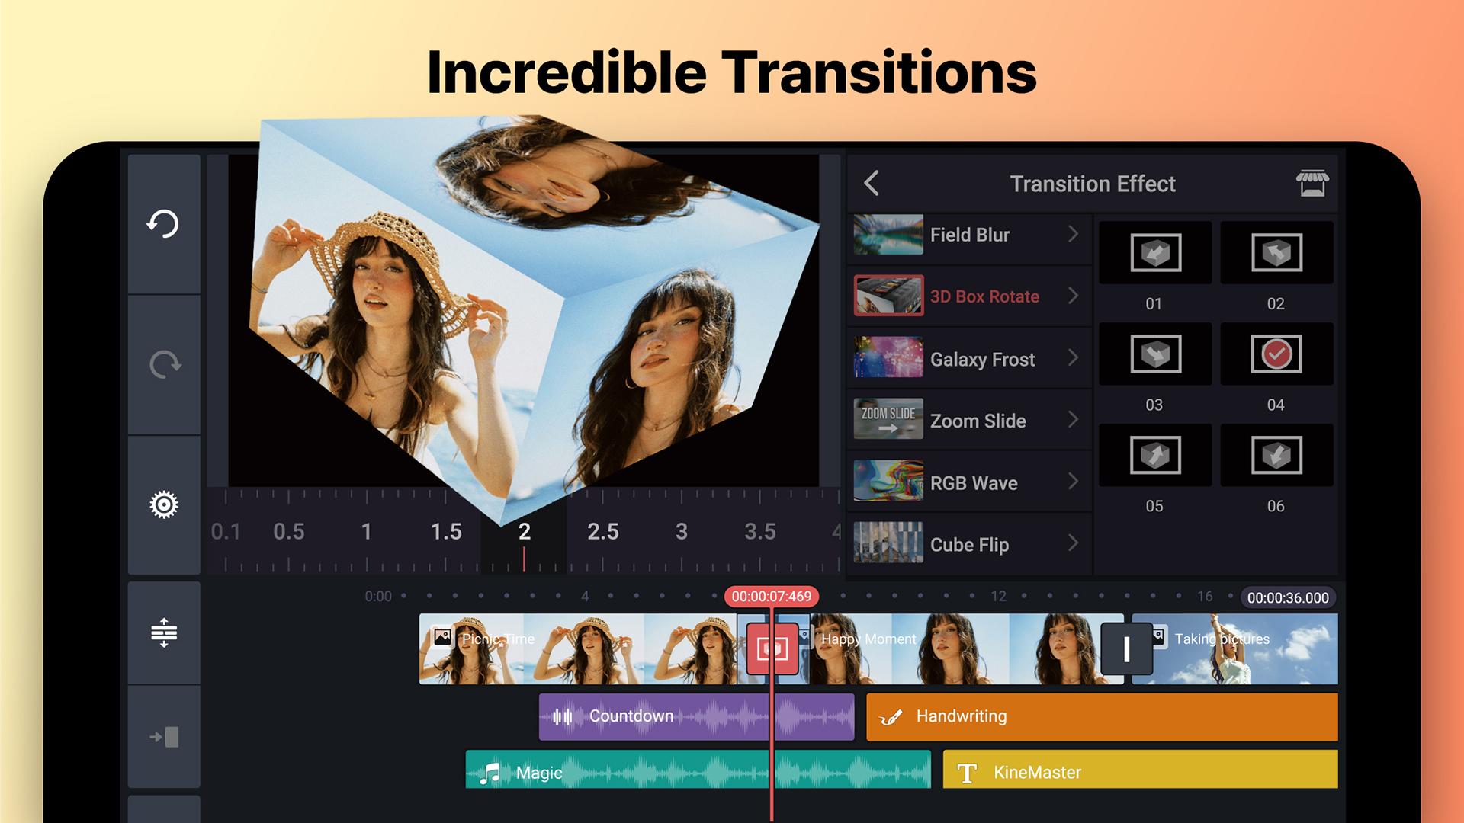The height and width of the screenshot is (823, 1464).
Task: Expand the Field Blur transition options
Action: coord(1075,233)
